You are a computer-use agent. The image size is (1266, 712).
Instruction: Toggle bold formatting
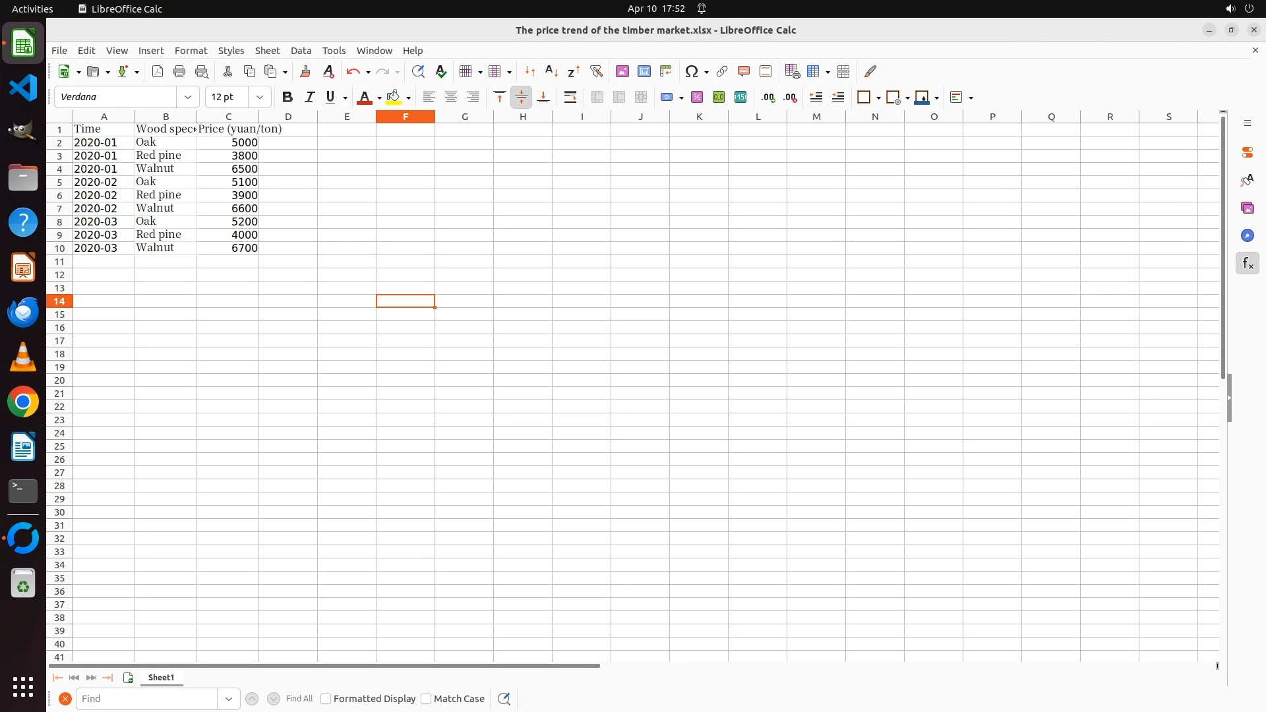(287, 97)
